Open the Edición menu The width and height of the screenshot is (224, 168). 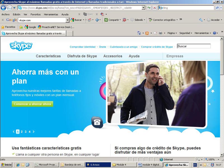coord(17,15)
